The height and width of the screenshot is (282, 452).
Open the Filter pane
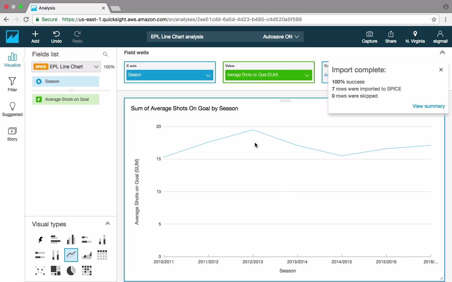[x=12, y=85]
